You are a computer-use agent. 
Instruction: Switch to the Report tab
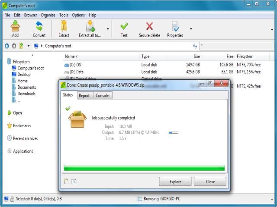pos(84,96)
